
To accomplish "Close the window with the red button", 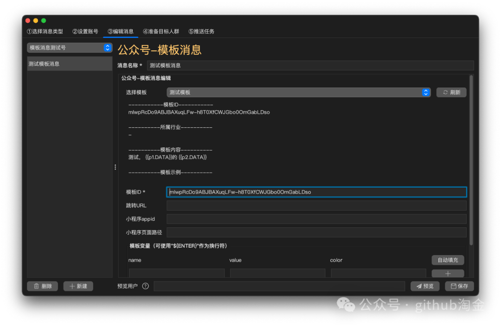I will tap(28, 21).
